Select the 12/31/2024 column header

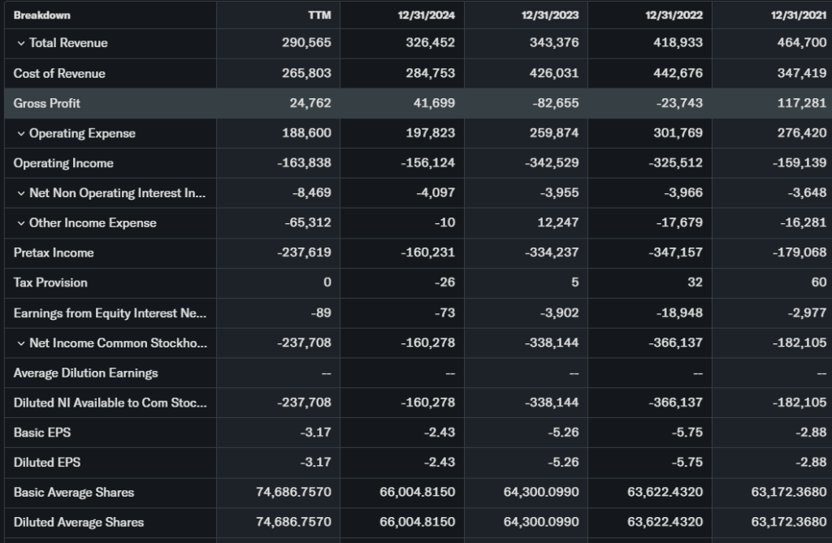click(x=427, y=15)
